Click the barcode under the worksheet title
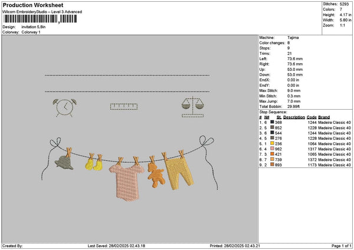Image resolution: width=354 pixels, height=250 pixels. (x=40, y=19)
